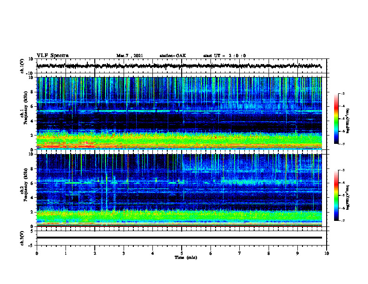Click the time axis tick label "9"

click(x=297, y=253)
